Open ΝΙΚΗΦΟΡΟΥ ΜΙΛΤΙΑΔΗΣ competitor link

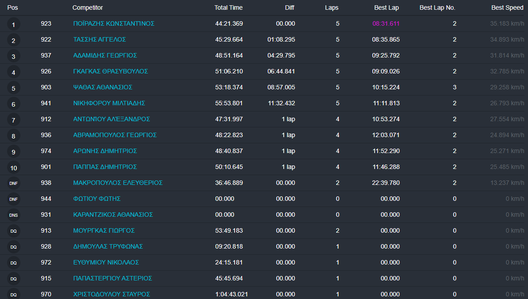[x=109, y=103]
